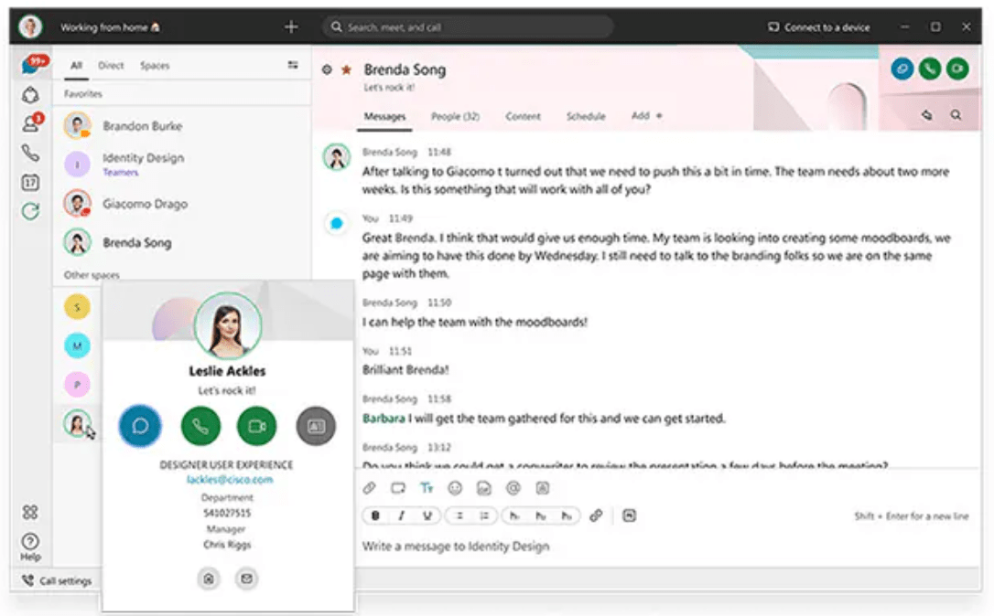Open Call settings at bottom left
994x616 pixels.
pyautogui.click(x=57, y=580)
